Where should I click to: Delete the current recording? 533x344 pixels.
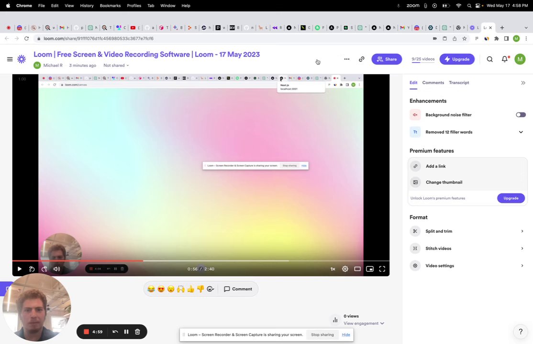pos(137,332)
